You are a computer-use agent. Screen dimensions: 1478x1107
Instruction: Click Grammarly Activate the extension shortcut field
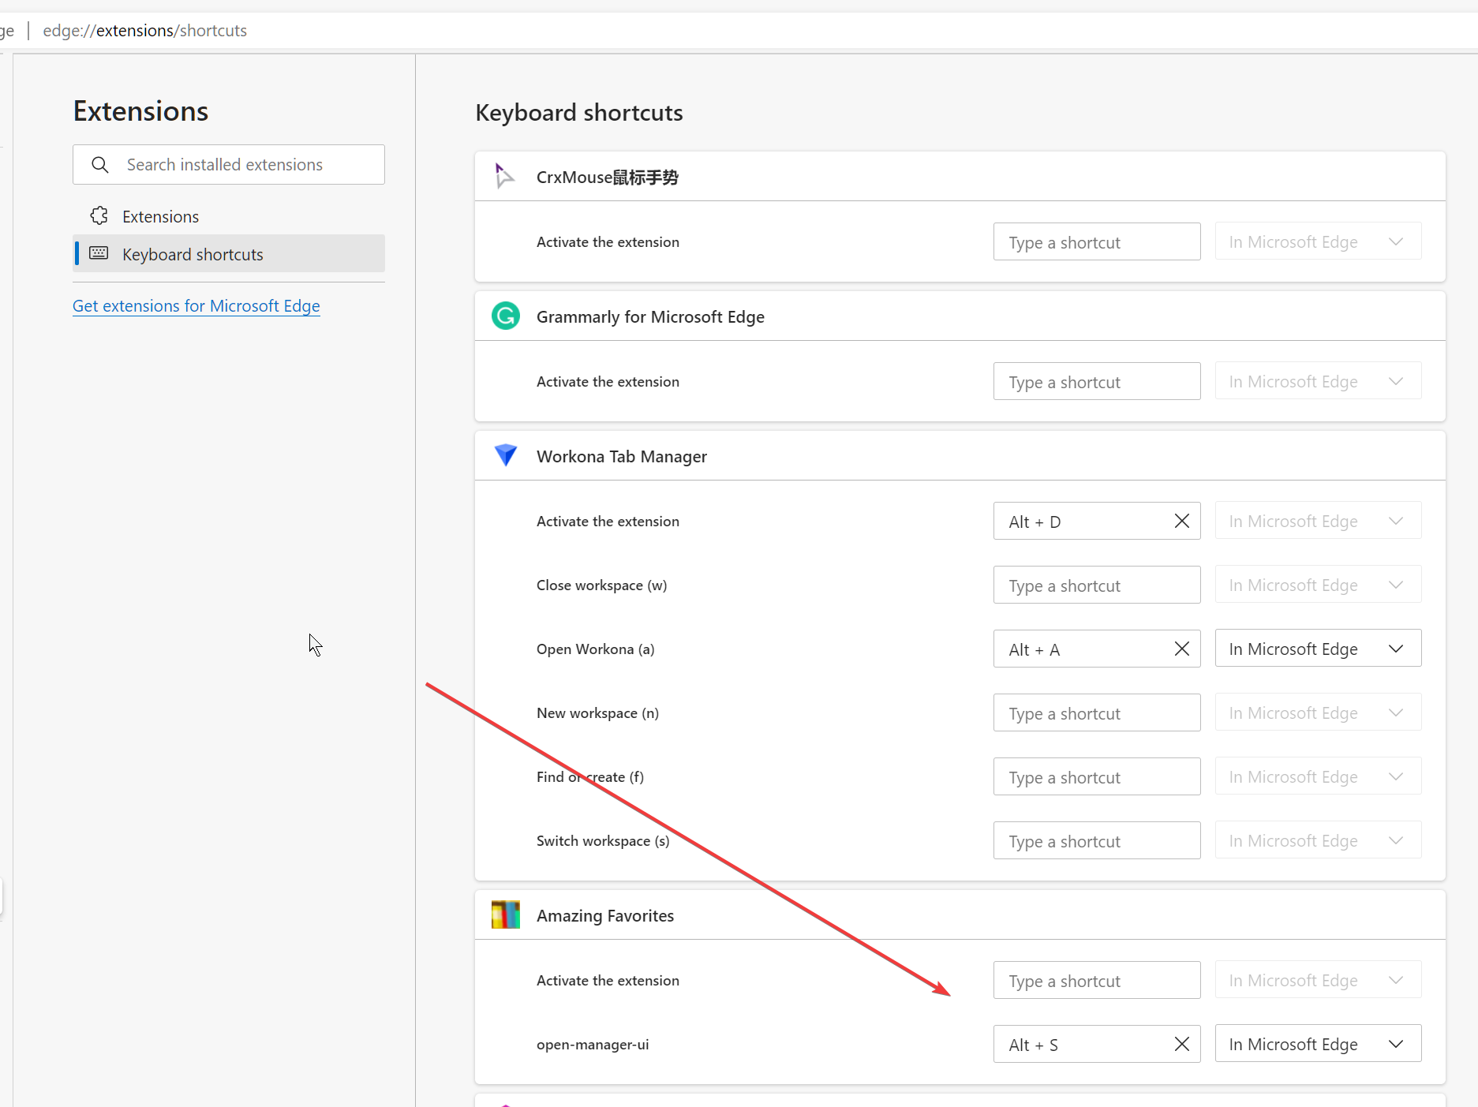[x=1097, y=382]
